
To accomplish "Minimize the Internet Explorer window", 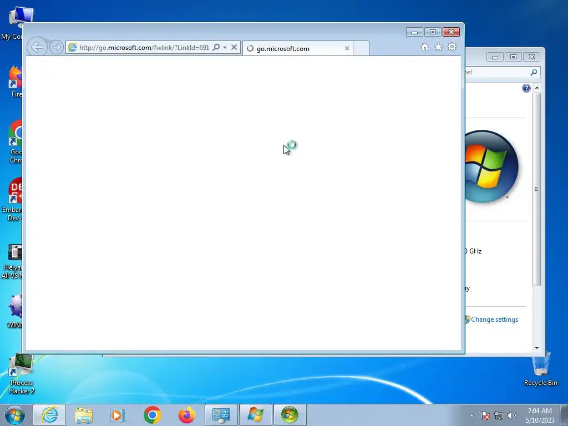I will [x=414, y=32].
